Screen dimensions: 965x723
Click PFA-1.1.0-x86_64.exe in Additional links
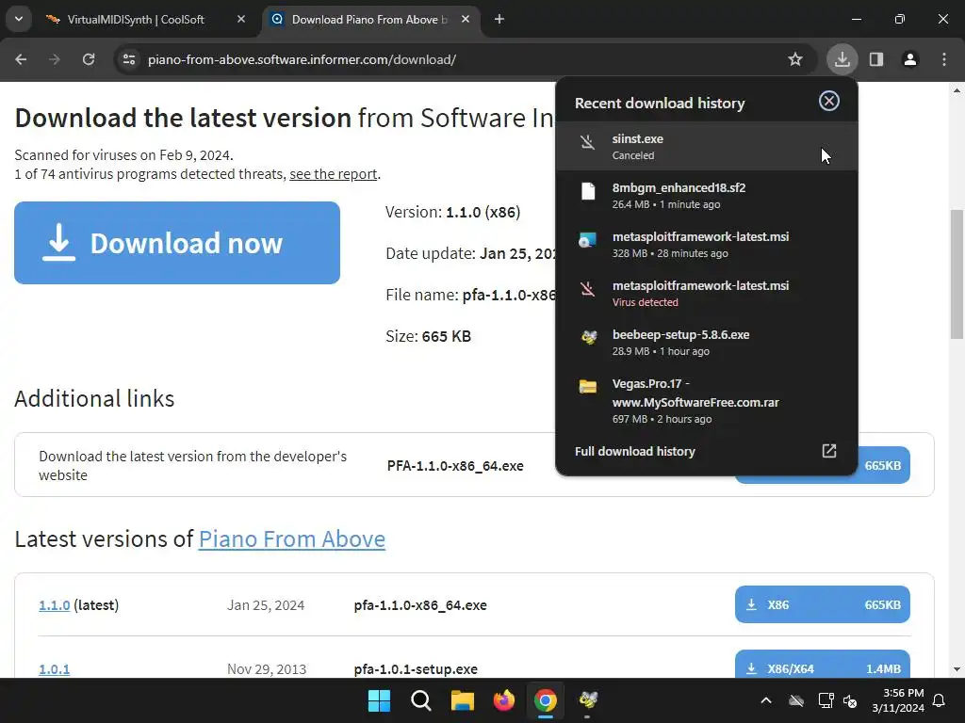455,466
